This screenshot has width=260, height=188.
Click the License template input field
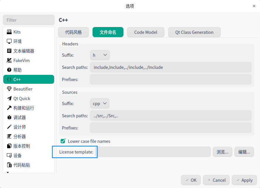click(154, 152)
